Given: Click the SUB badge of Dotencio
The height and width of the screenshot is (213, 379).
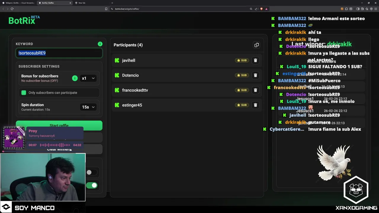Looking at the screenshot, I should (242, 75).
